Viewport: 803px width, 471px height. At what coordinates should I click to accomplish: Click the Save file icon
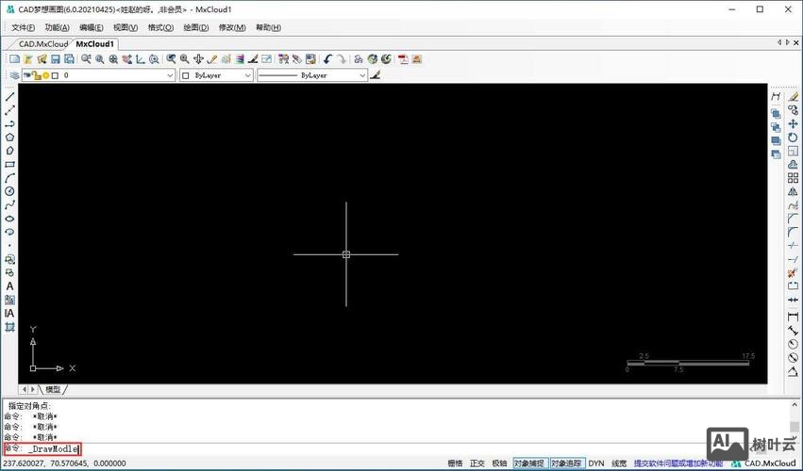point(56,59)
